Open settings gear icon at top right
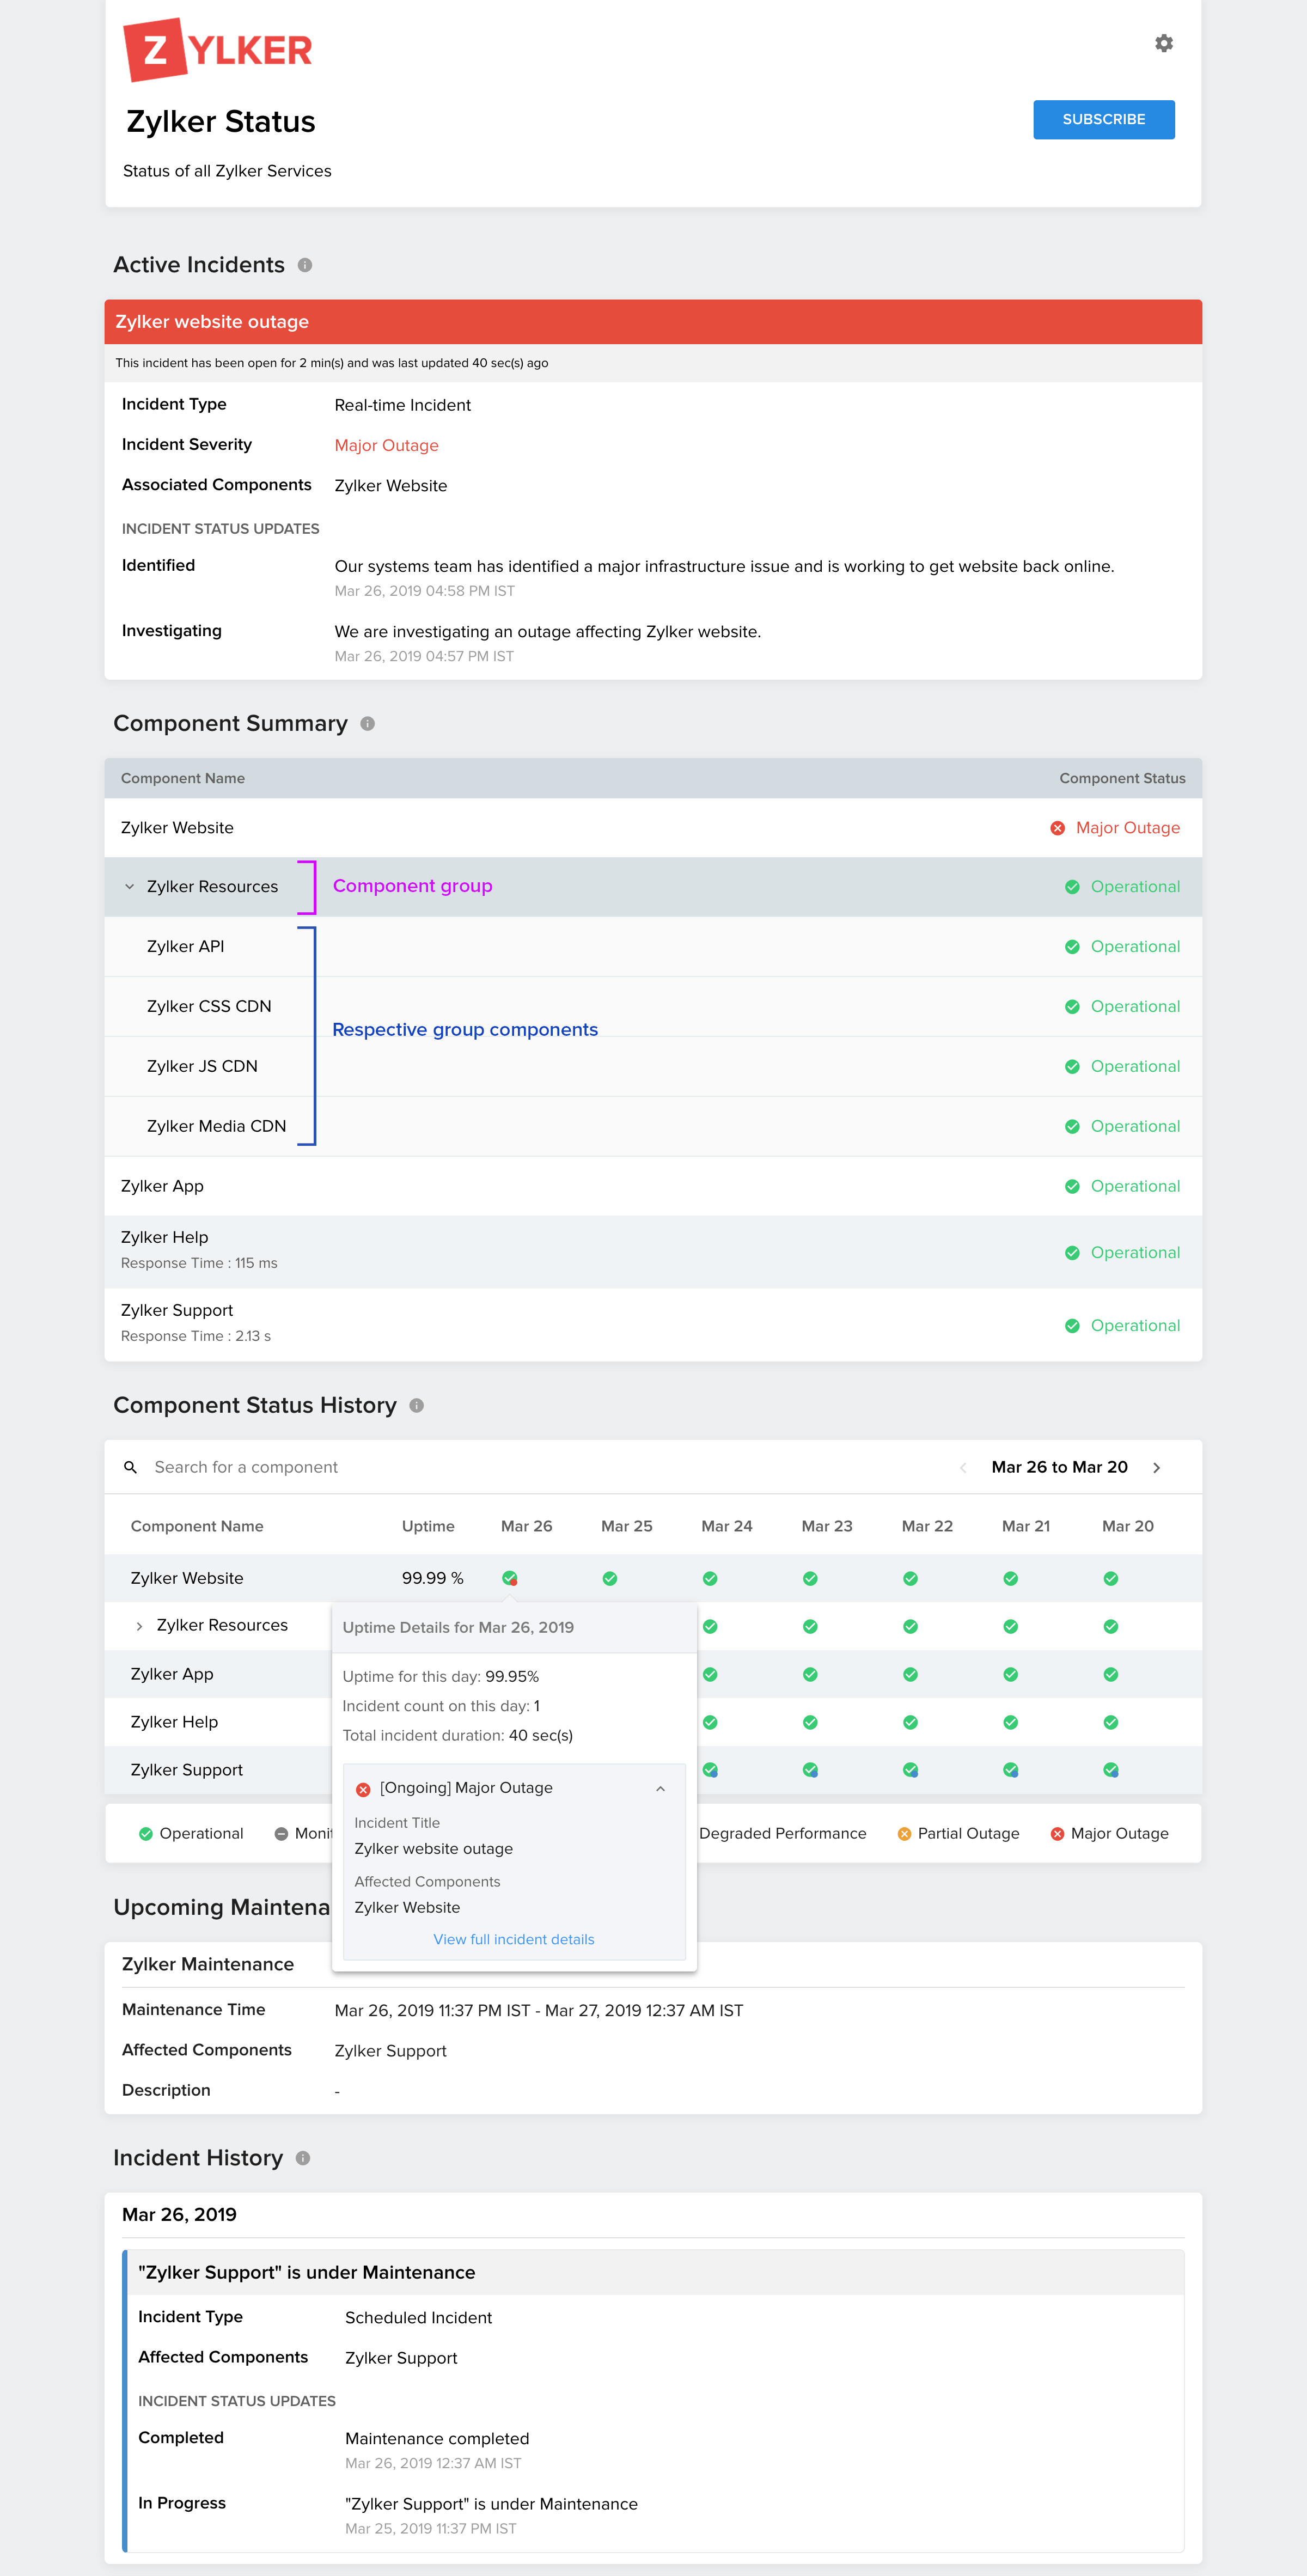1307x2576 pixels. point(1163,43)
